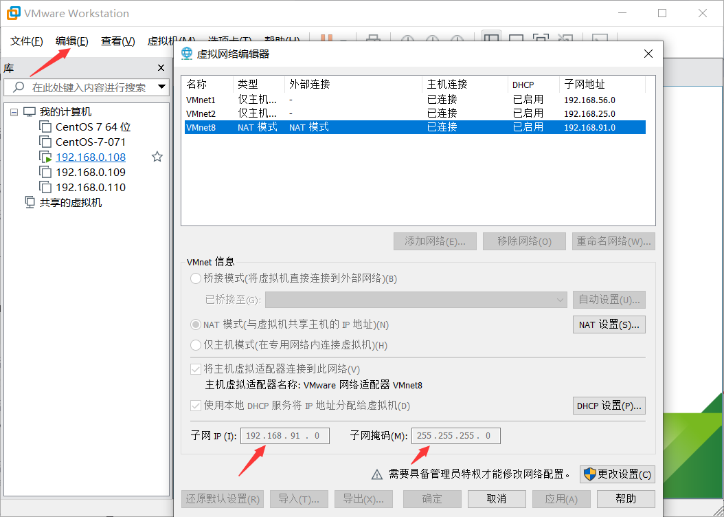
Task: Click the warning triangle icon beside admin notice
Action: click(x=377, y=474)
